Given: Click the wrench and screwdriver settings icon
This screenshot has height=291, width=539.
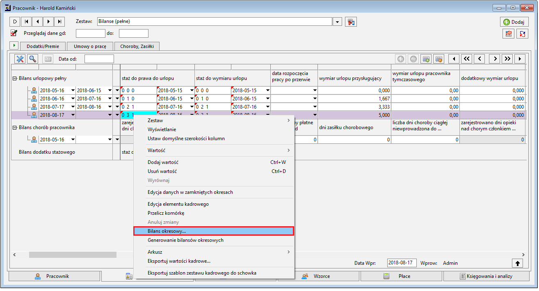Looking at the screenshot, I should tap(20, 59).
